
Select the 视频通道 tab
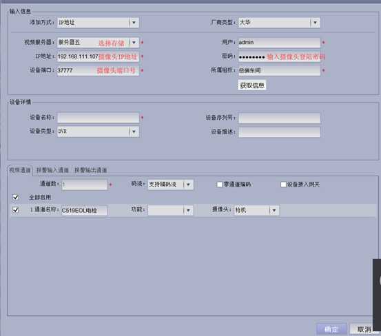point(20,170)
